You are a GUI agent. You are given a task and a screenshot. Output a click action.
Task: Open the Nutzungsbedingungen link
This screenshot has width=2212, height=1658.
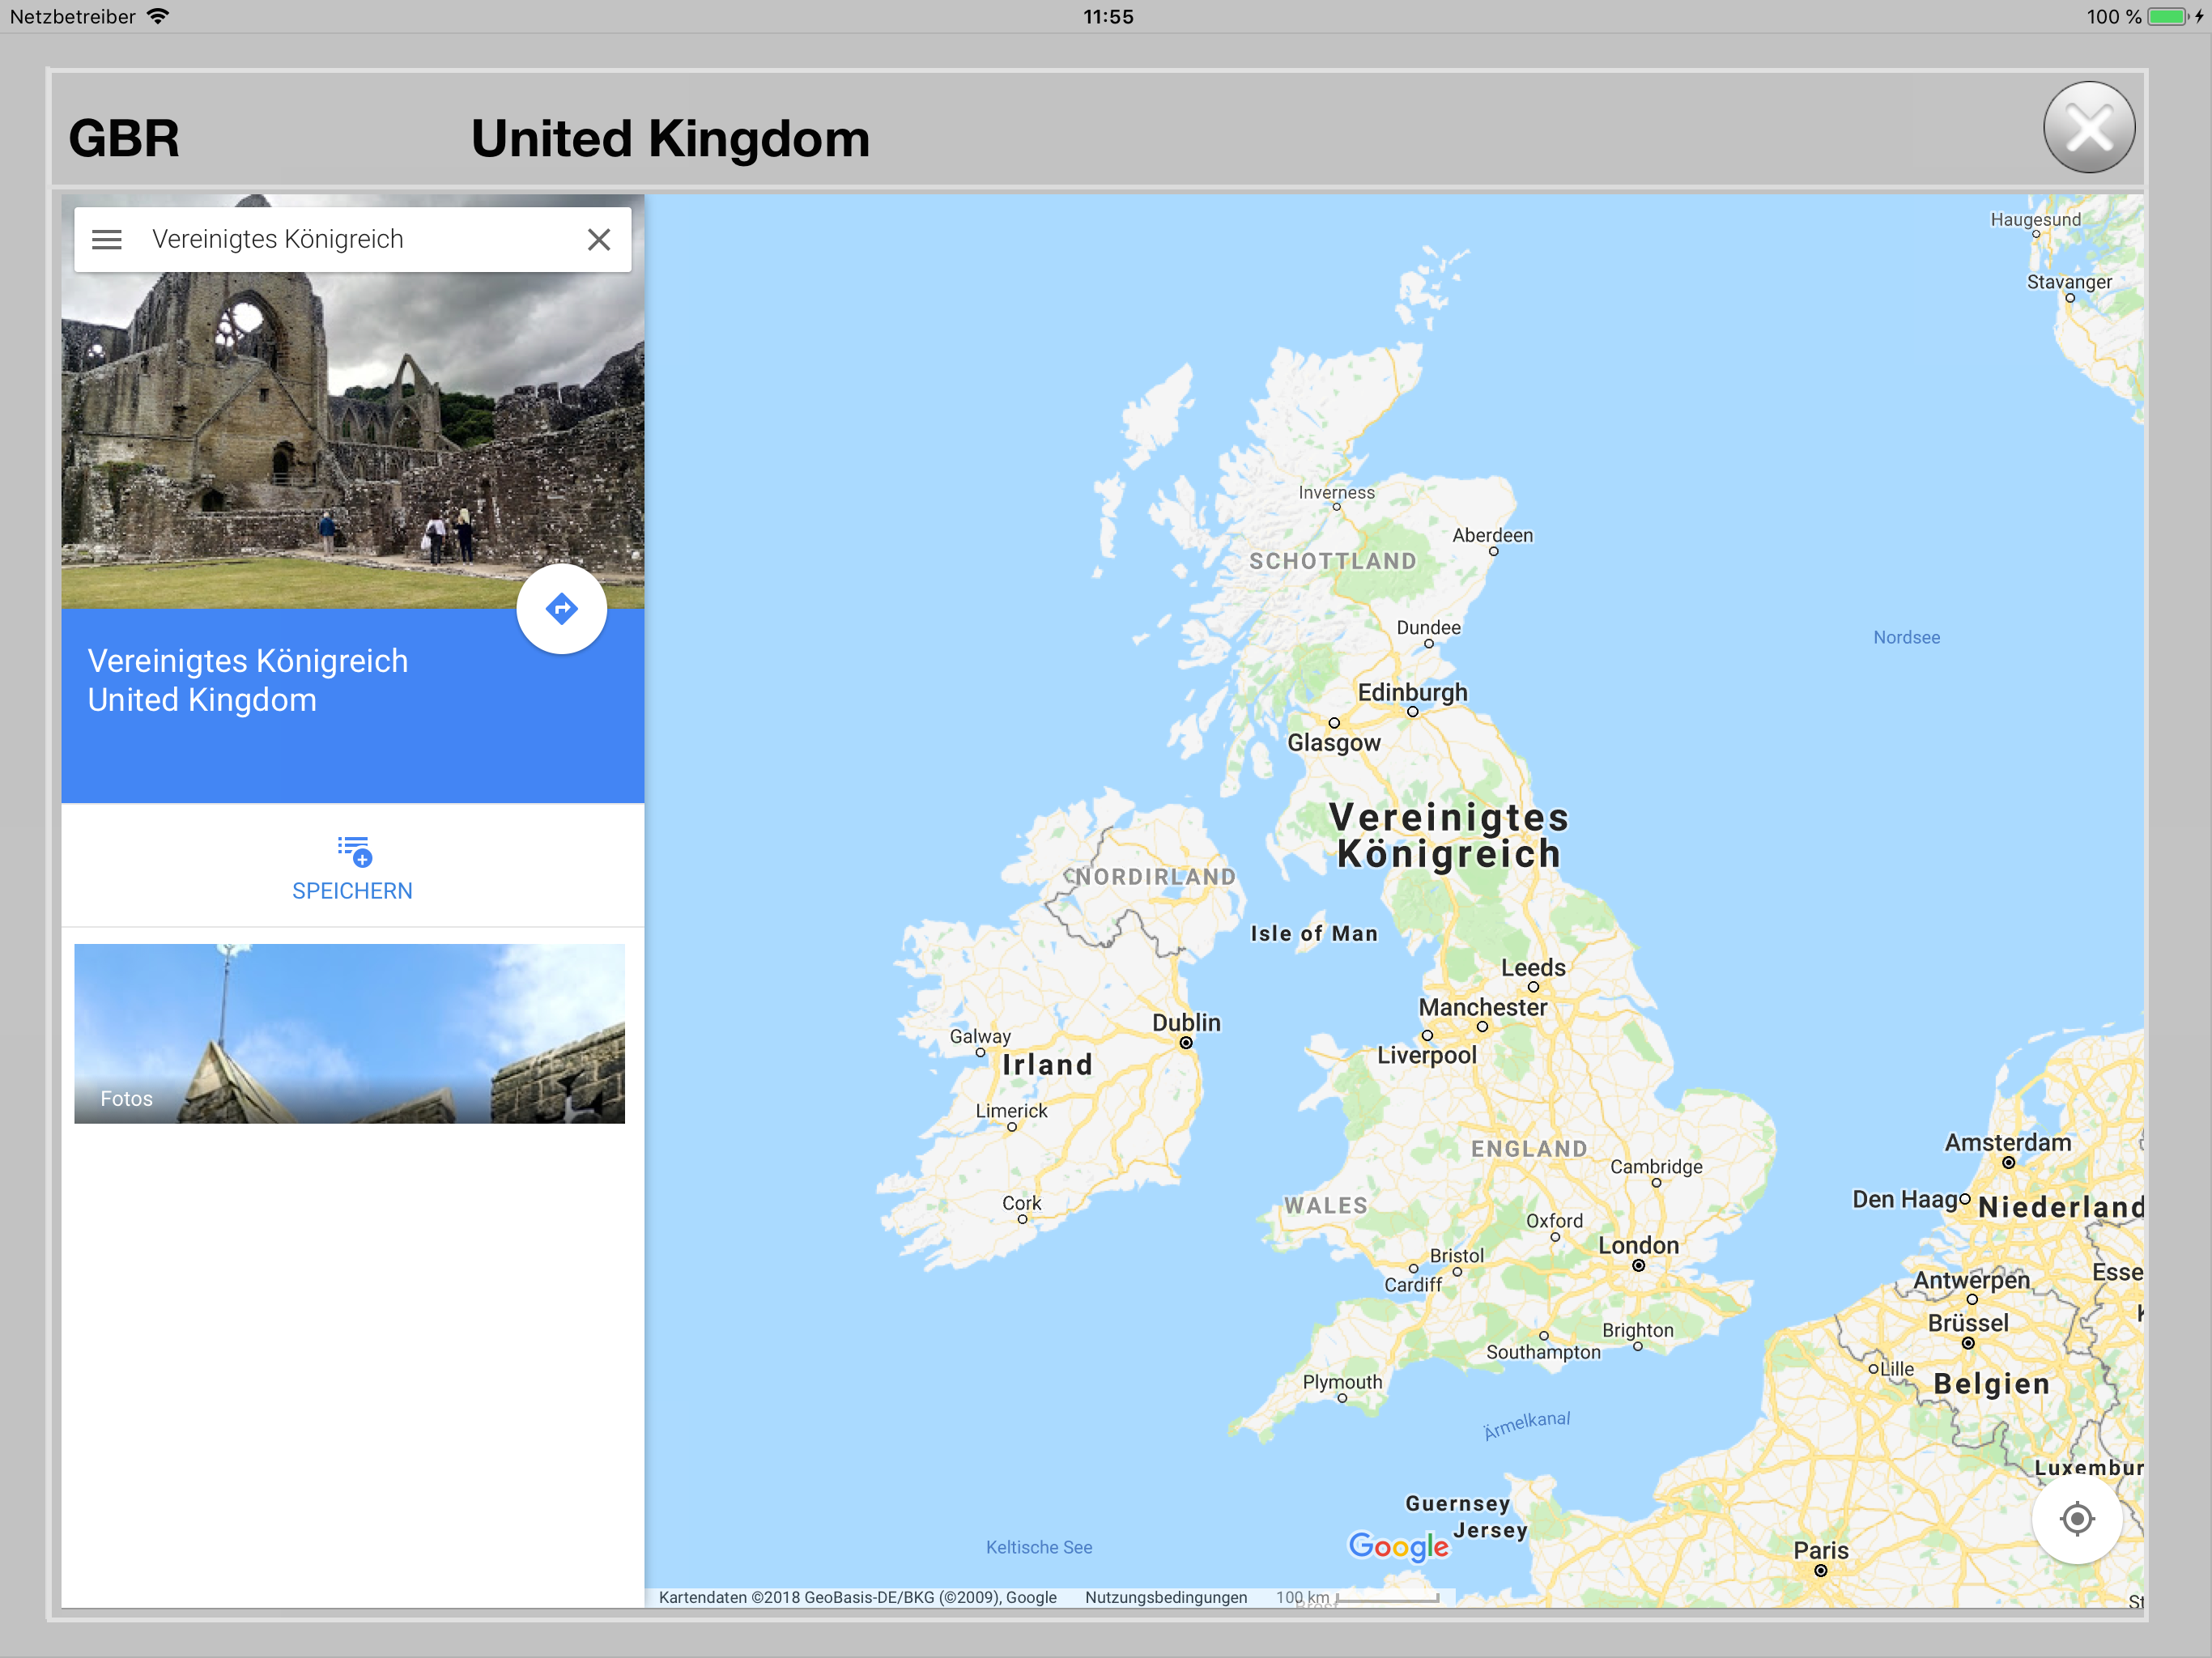coord(1165,1597)
